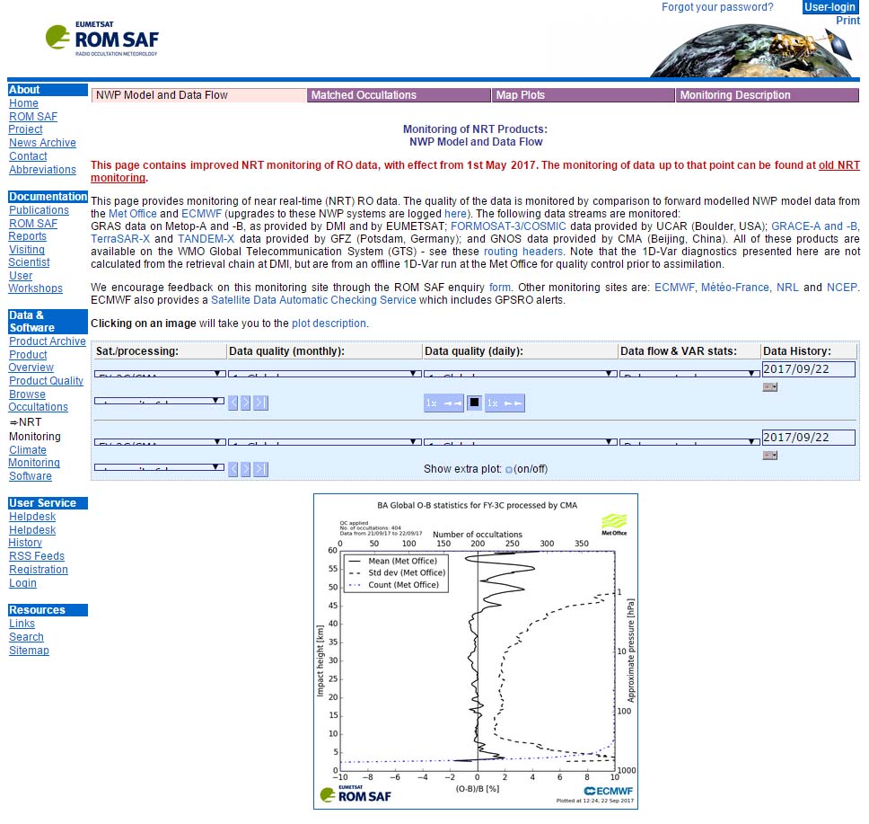Expand the lower small dropdown beside the arrow buttons

pos(159,467)
